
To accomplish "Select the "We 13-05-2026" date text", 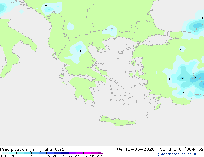I will pyautogui.click(x=136, y=149).
